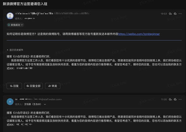Reply-all icon on the 11:30 email

tap(175, 99)
